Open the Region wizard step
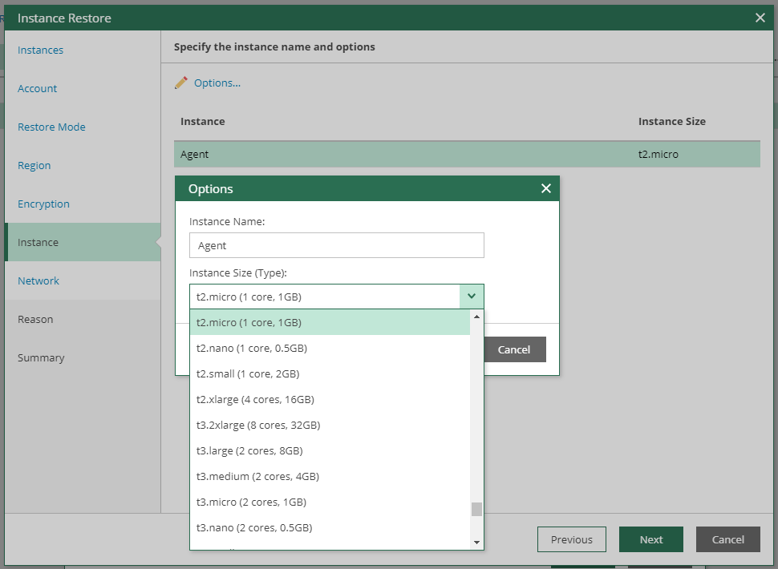This screenshot has height=569, width=778. pos(34,166)
